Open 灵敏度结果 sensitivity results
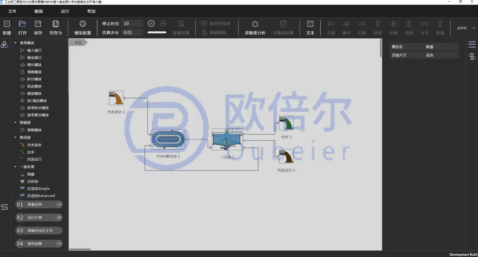 click(x=283, y=24)
